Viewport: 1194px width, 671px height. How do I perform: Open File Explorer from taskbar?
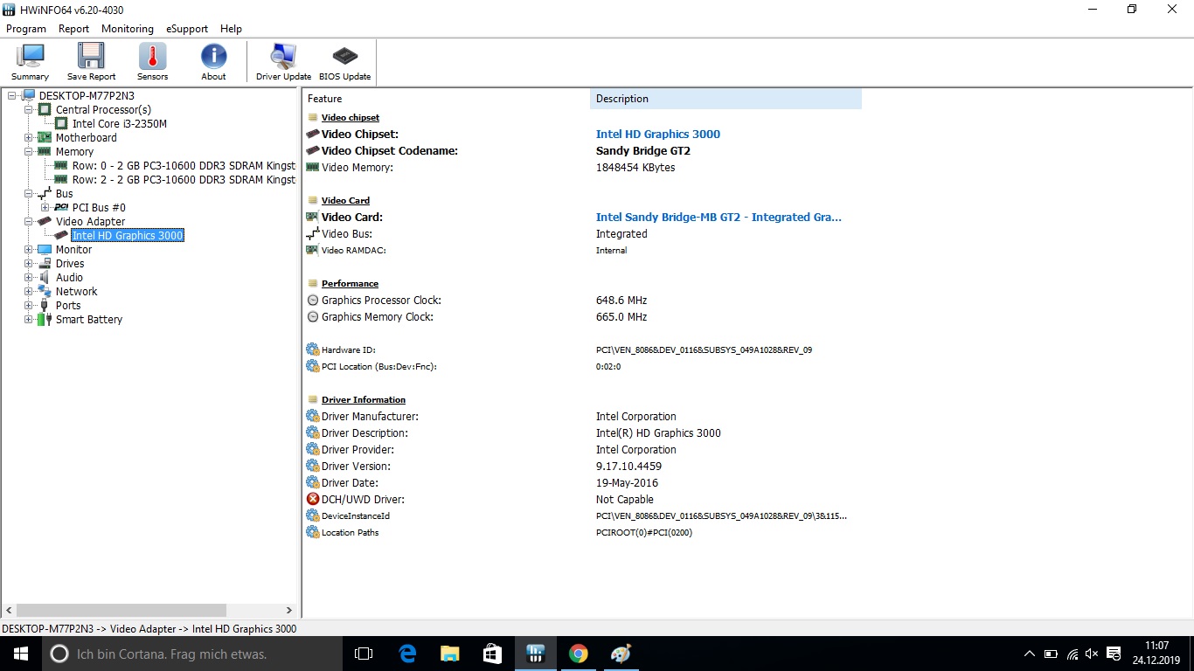pos(449,654)
